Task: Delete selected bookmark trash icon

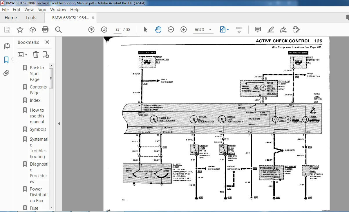Action: [x=36, y=55]
